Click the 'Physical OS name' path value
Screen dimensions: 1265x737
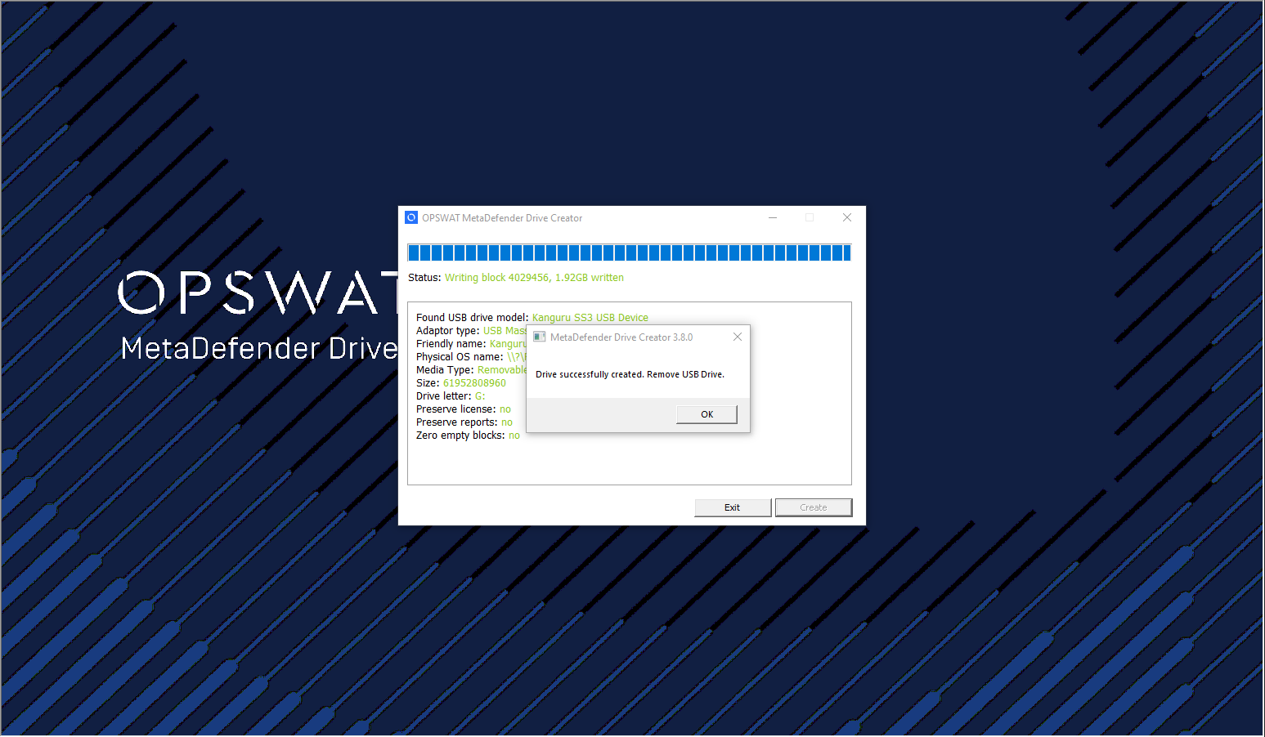pyautogui.click(x=517, y=357)
